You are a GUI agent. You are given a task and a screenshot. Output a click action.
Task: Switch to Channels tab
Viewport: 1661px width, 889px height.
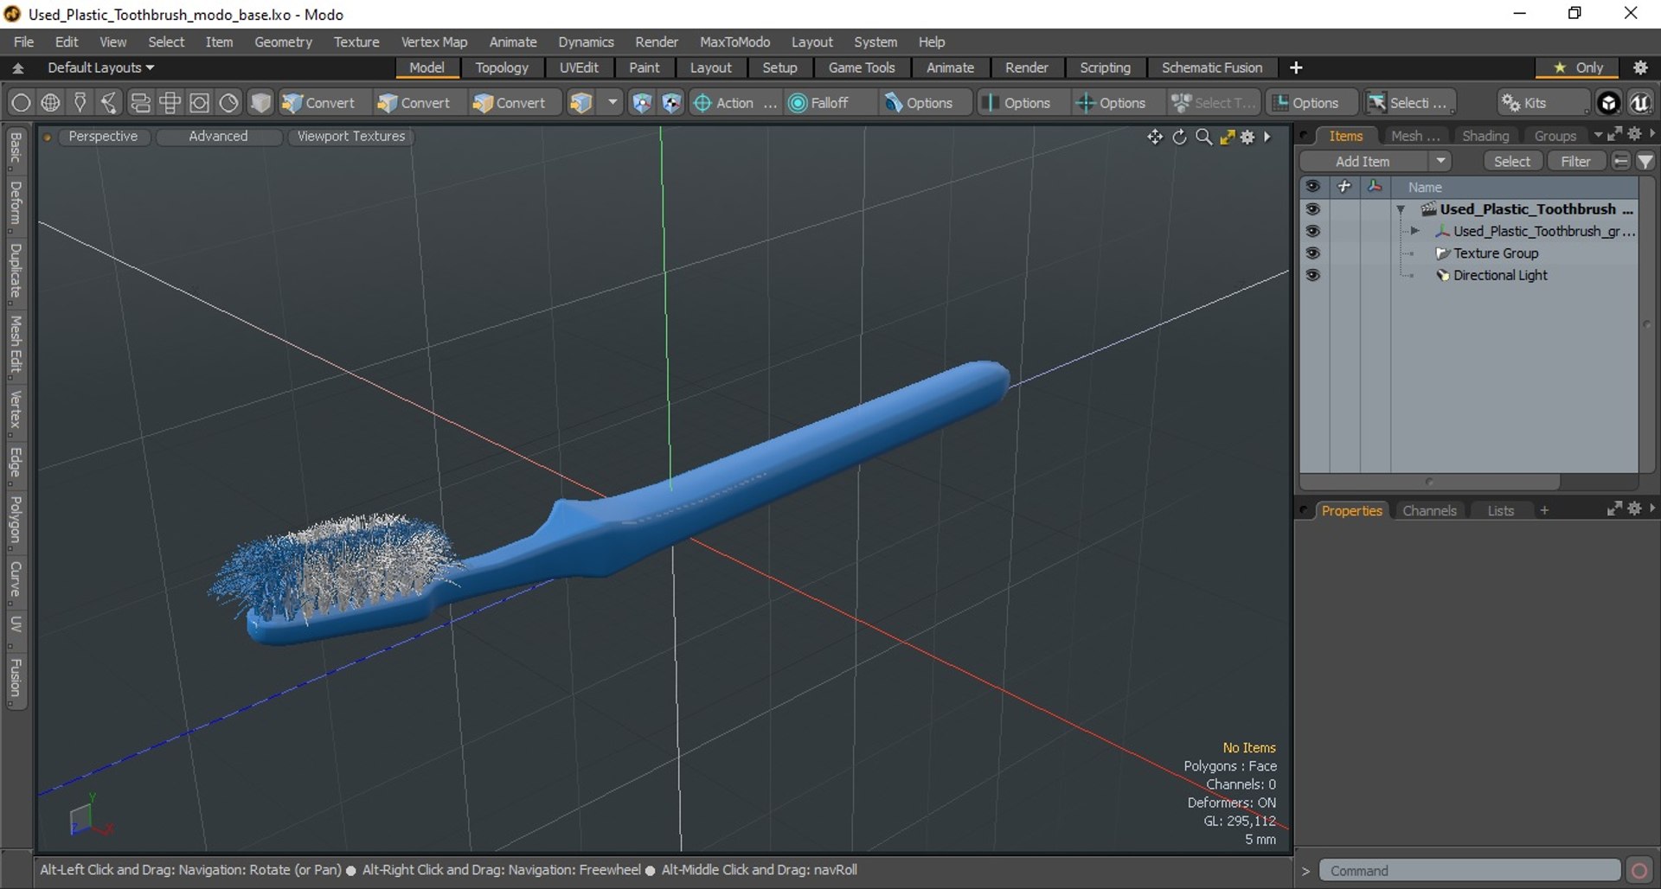[x=1429, y=510]
